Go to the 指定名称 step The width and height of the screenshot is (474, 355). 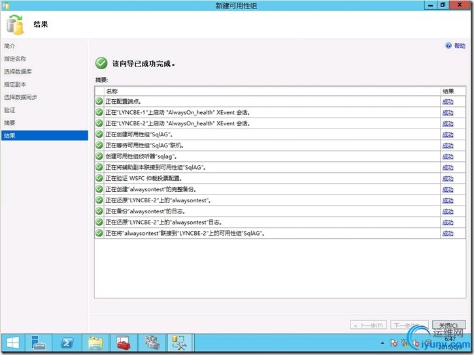tap(15, 59)
